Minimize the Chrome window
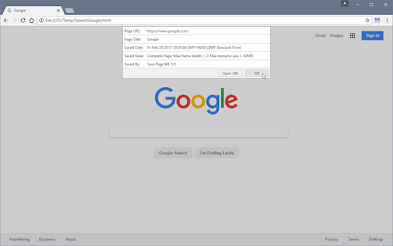Viewport: 393px width, 246px height. click(357, 4)
